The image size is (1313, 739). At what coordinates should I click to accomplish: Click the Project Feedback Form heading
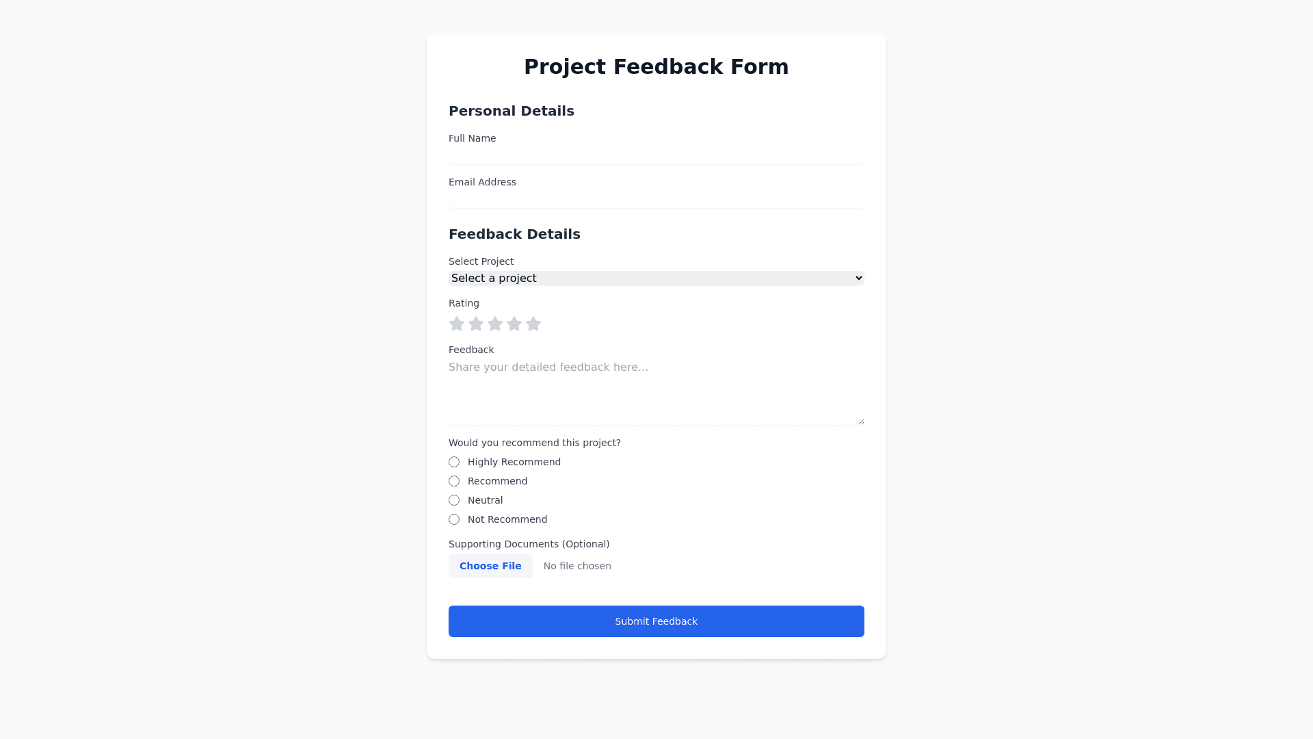(x=656, y=66)
